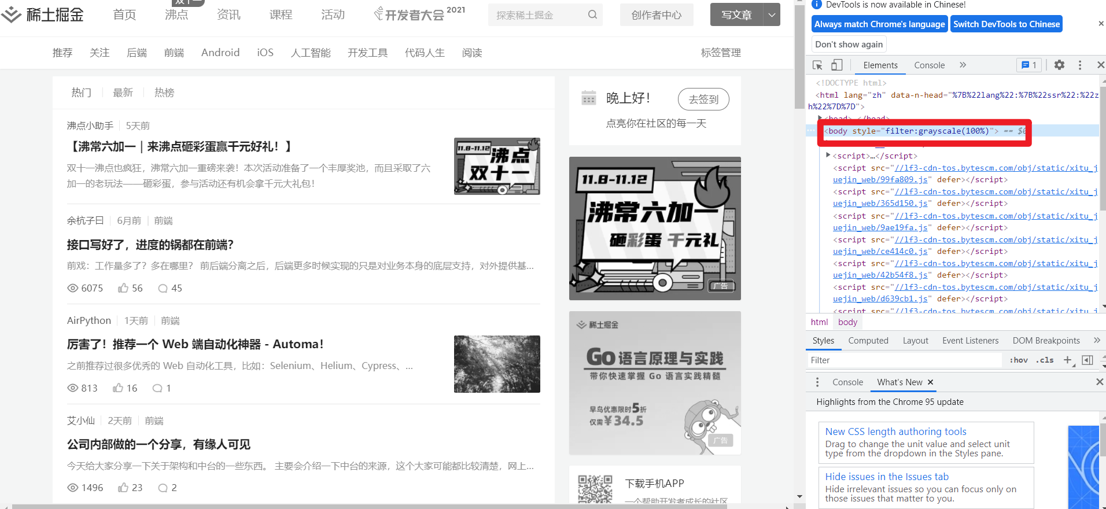Click Switch DevTools to Chinese button
Viewport: 1106px width, 509px height.
pos(1007,24)
